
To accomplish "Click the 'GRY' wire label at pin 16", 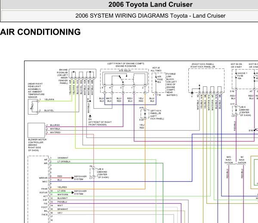I will [x=60, y=213].
